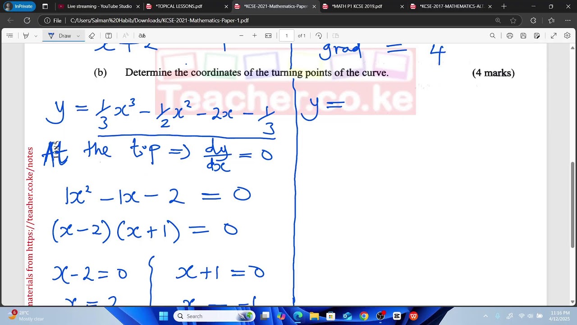Zoom out with the minus button
Image resolution: width=577 pixels, height=325 pixels.
pyautogui.click(x=241, y=36)
